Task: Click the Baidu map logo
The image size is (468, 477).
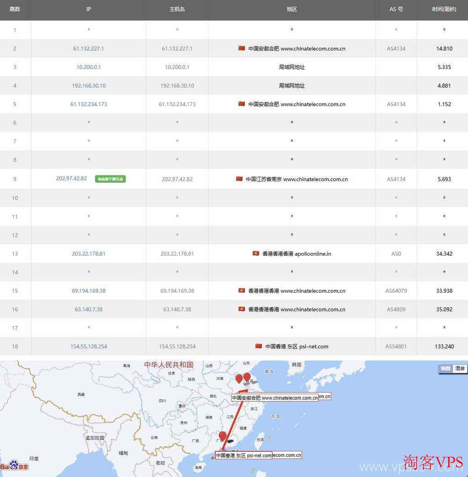Action: pyautogui.click(x=14, y=466)
